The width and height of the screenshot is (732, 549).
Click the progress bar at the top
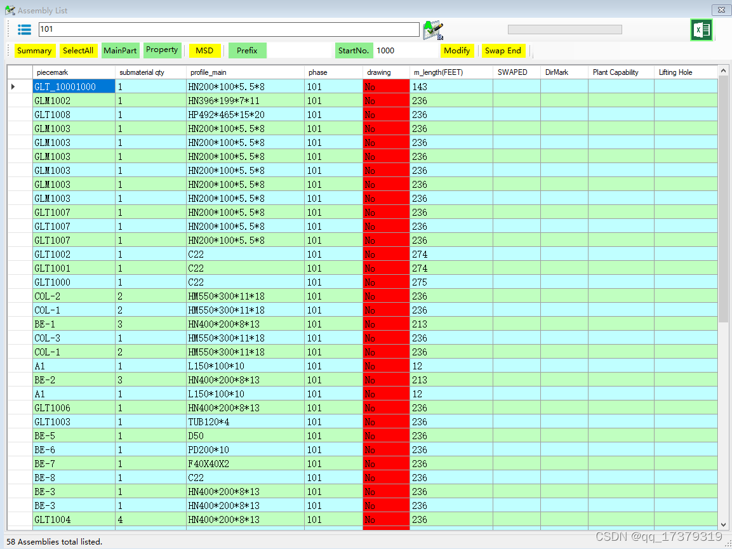pos(565,29)
